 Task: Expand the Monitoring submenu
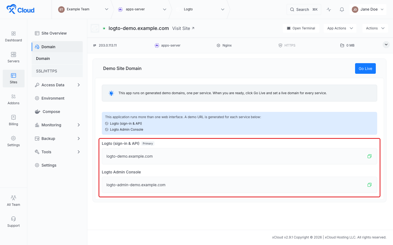[x=79, y=125]
